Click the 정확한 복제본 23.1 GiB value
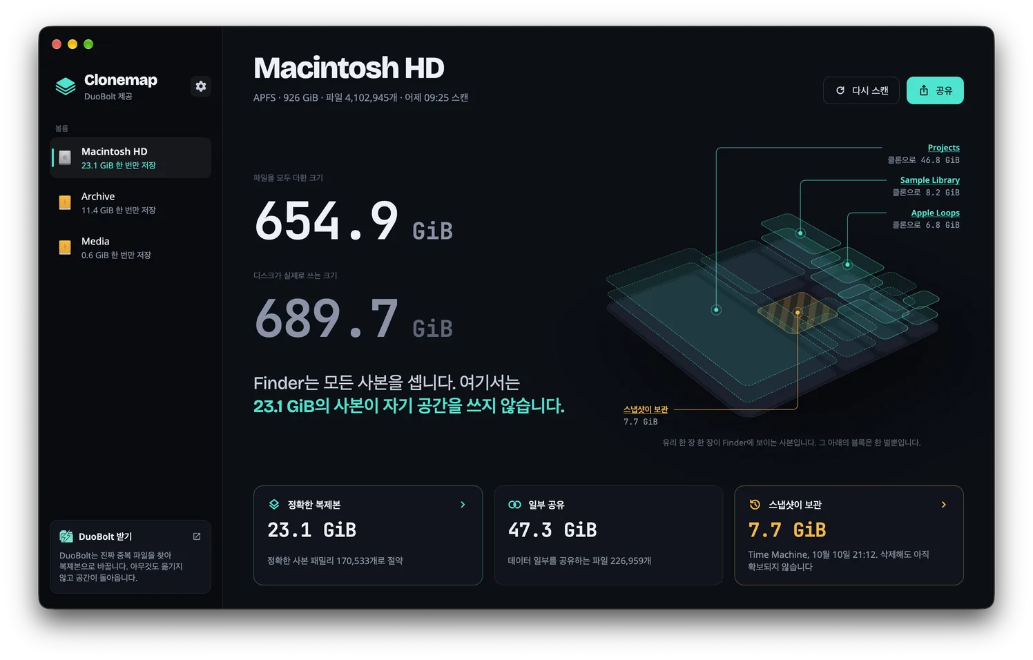 [312, 530]
